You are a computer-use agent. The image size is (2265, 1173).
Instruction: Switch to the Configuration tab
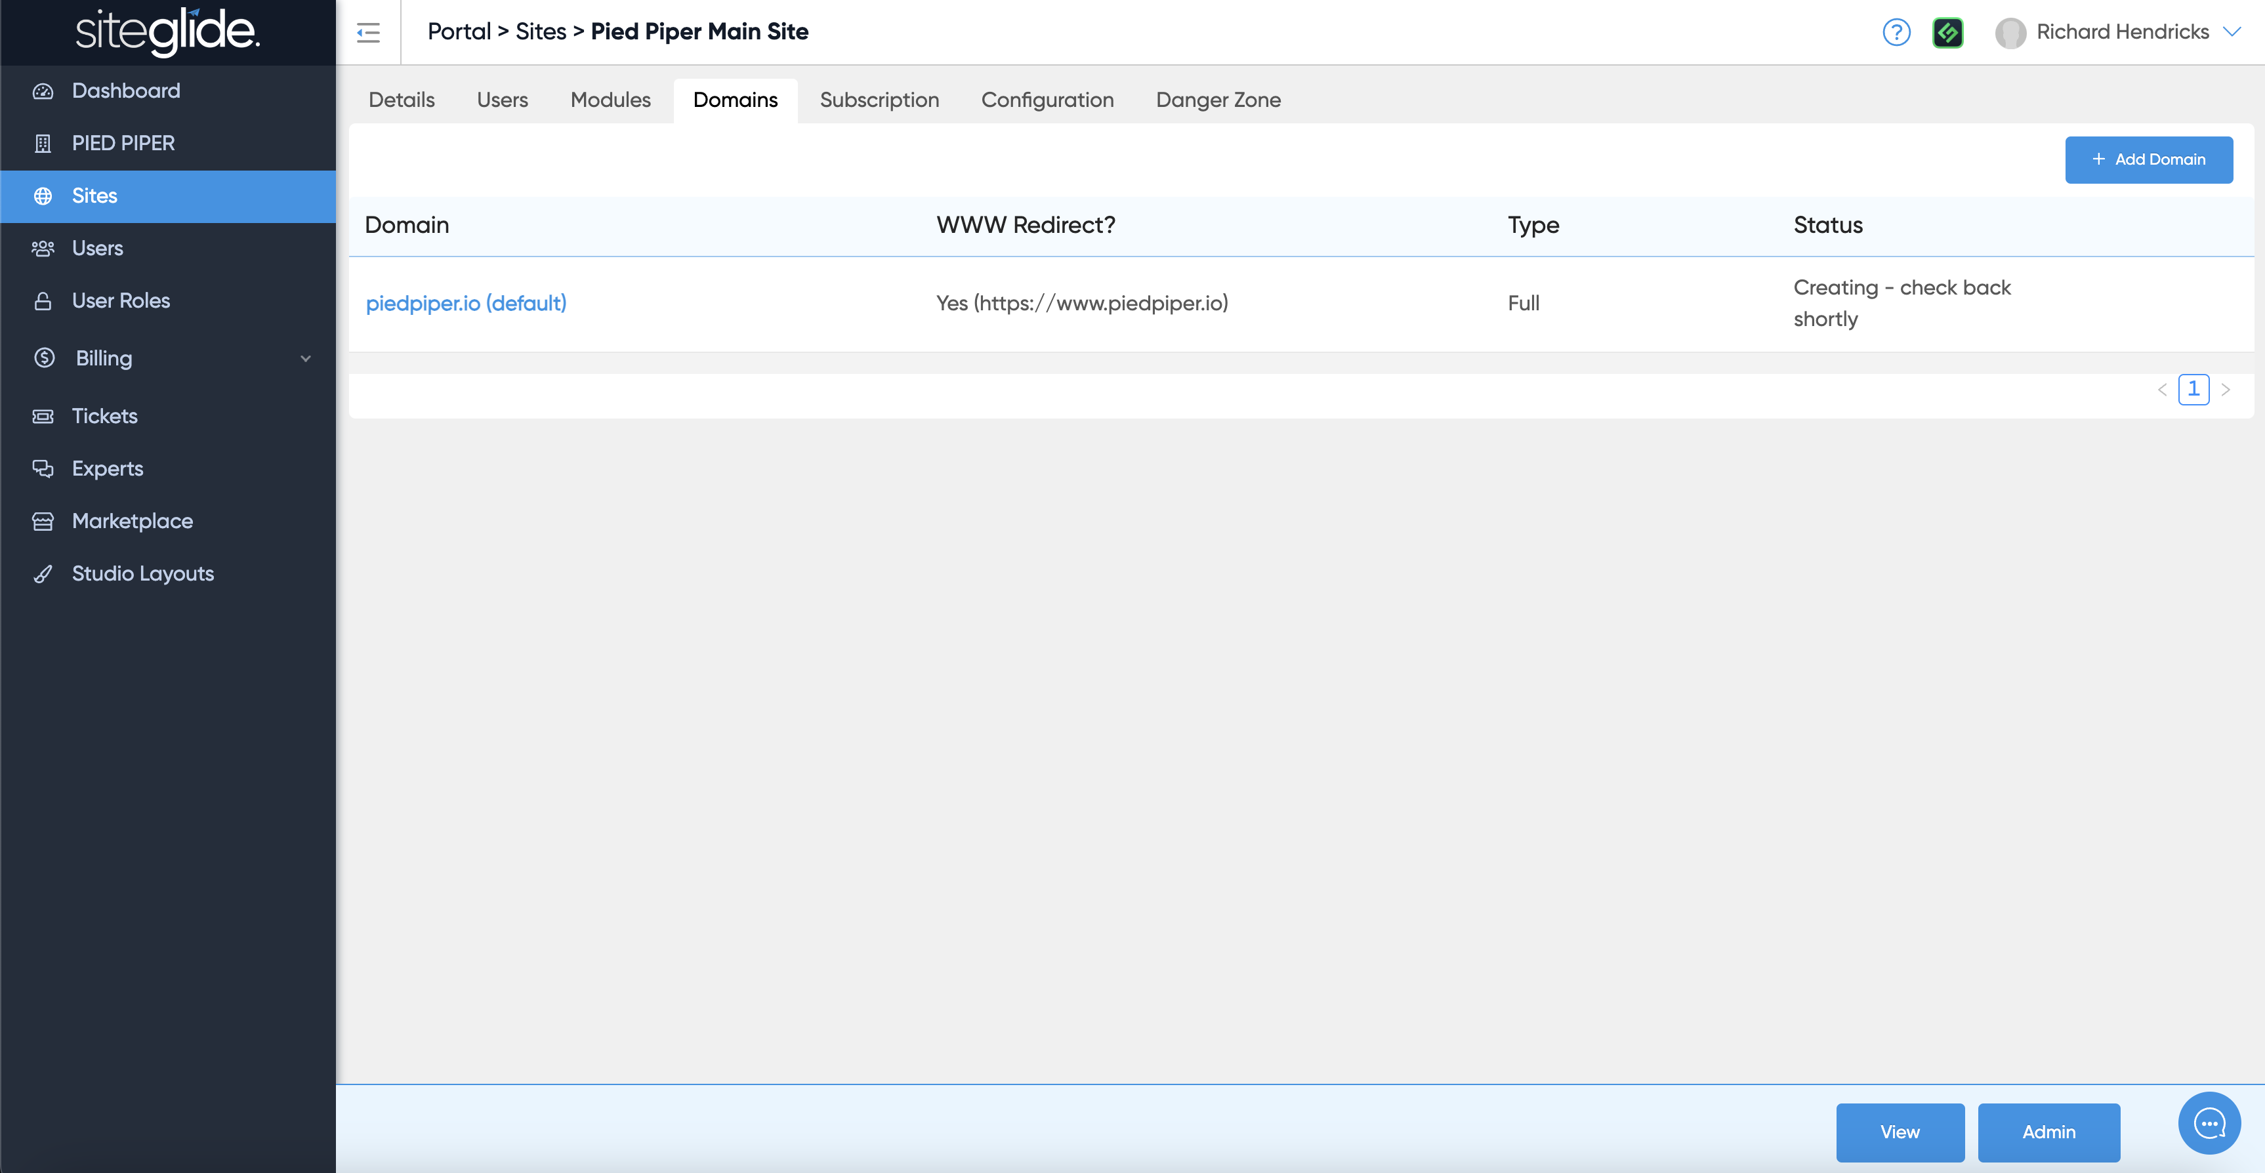[1047, 100]
